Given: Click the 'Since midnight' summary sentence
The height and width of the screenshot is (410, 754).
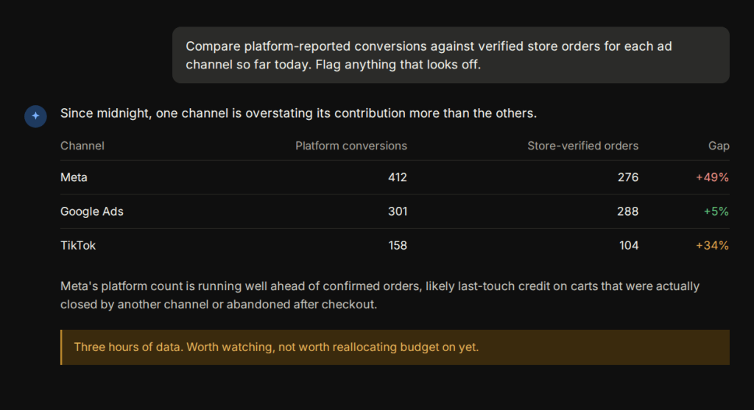Looking at the screenshot, I should [298, 113].
